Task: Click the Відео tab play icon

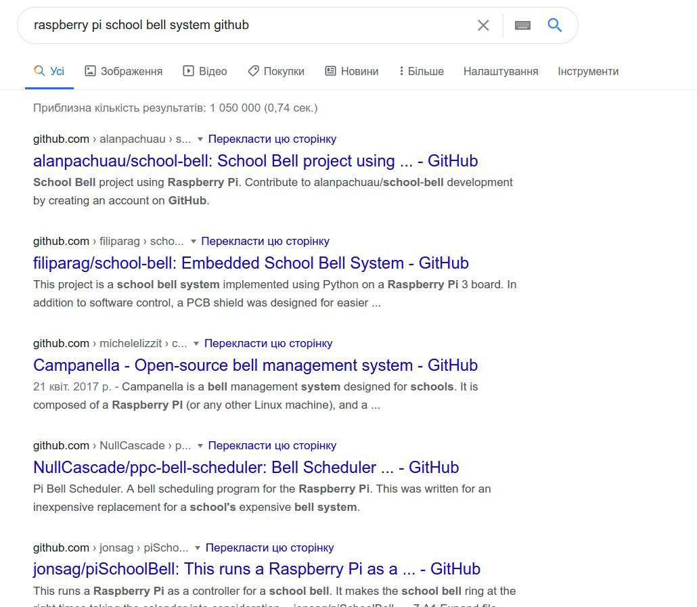Action: click(x=189, y=71)
